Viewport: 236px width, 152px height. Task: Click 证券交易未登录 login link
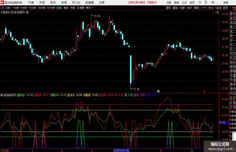(137, 2)
